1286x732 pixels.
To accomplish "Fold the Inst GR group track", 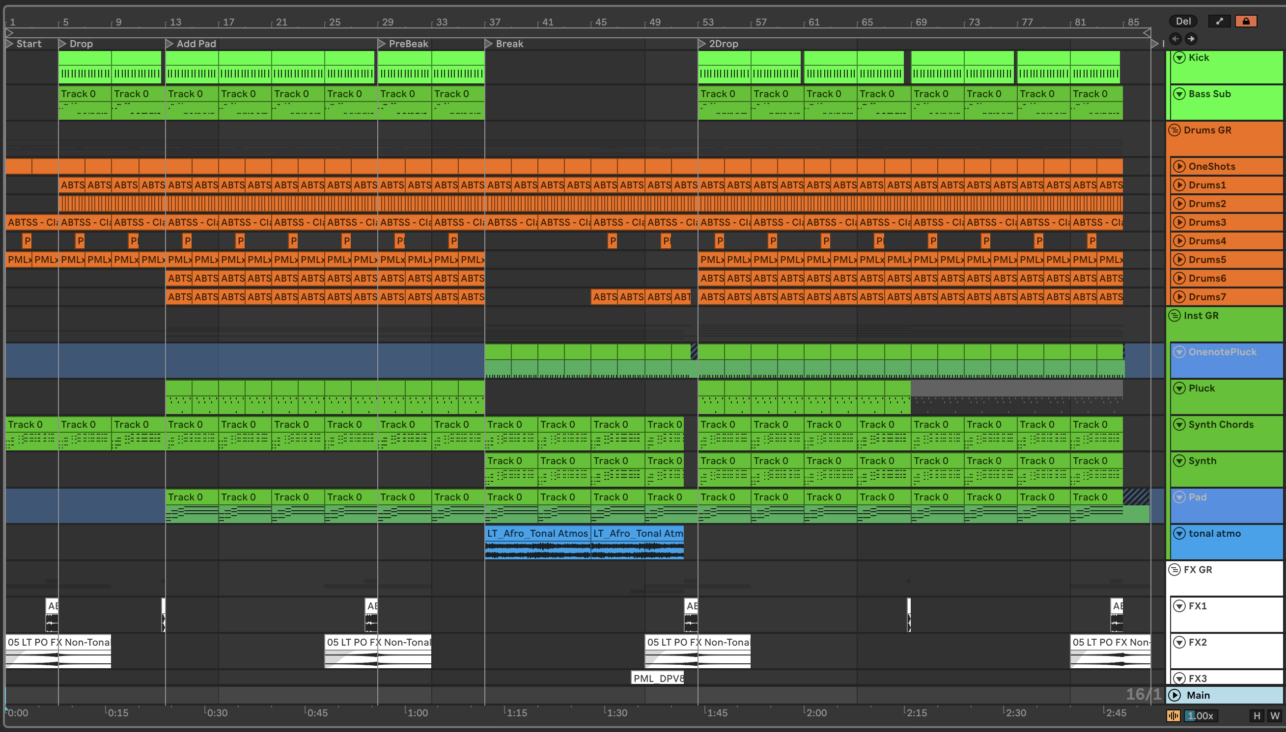I will click(1174, 316).
